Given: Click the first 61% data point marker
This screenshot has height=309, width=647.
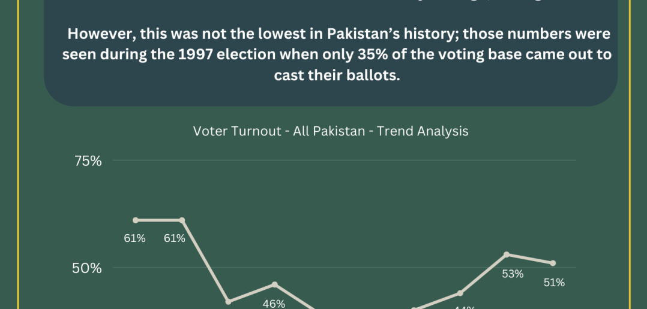Looking at the screenshot, I should pos(136,220).
